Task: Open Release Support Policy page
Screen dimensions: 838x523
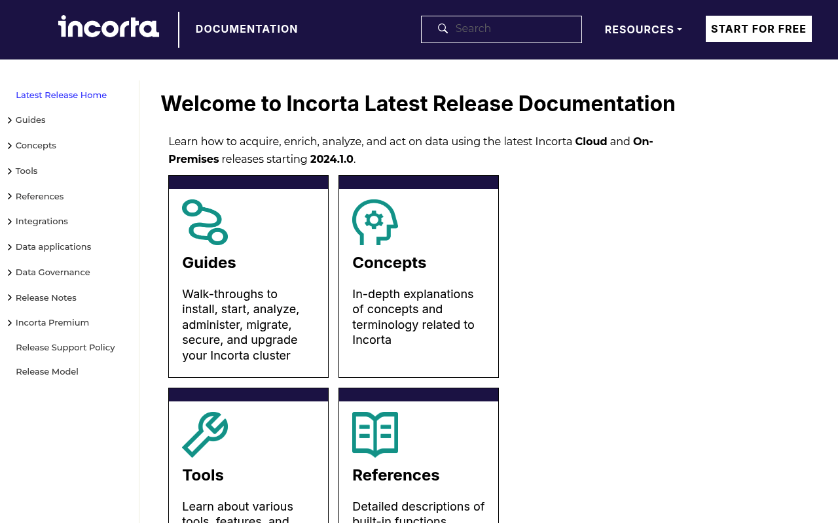Action: pyautogui.click(x=65, y=347)
